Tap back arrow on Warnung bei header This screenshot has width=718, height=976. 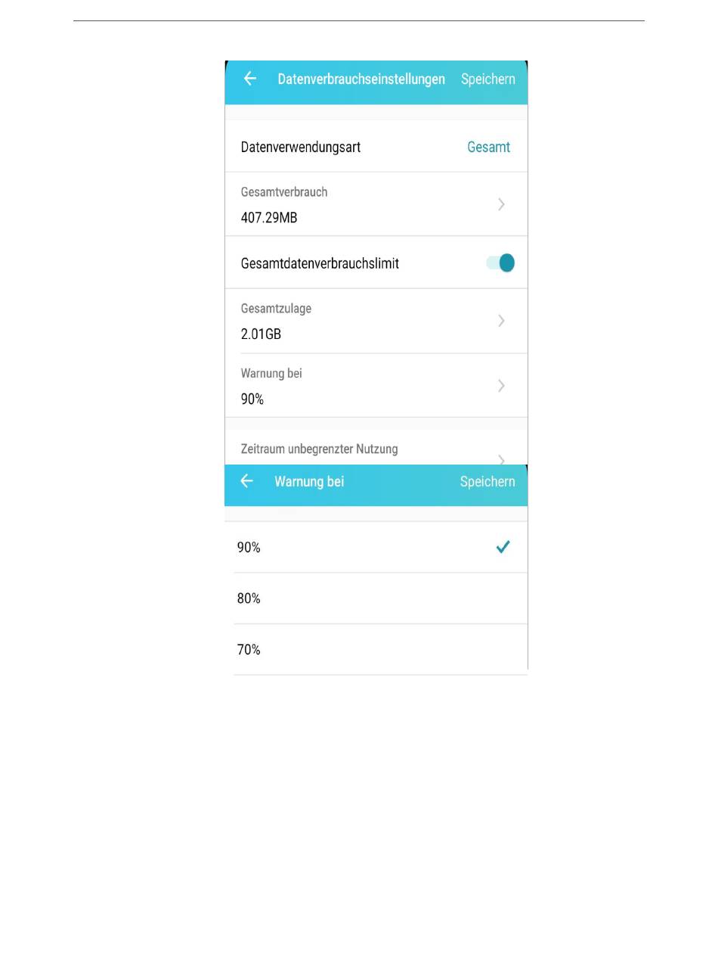246,481
